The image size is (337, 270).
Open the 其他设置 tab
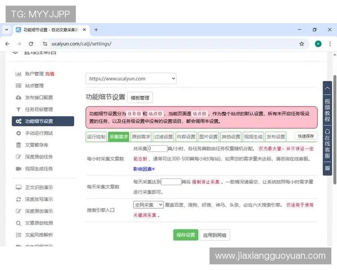(x=231, y=137)
